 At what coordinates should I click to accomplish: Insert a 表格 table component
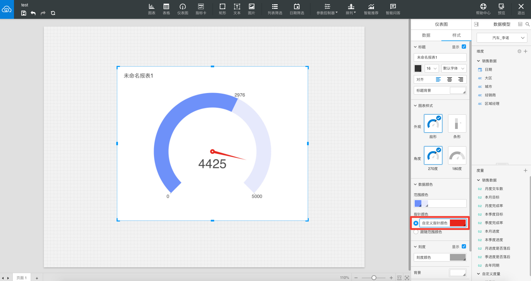pos(166,9)
